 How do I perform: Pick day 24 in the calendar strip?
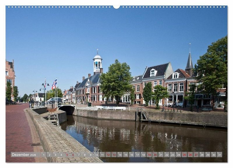click(x=178, y=155)
